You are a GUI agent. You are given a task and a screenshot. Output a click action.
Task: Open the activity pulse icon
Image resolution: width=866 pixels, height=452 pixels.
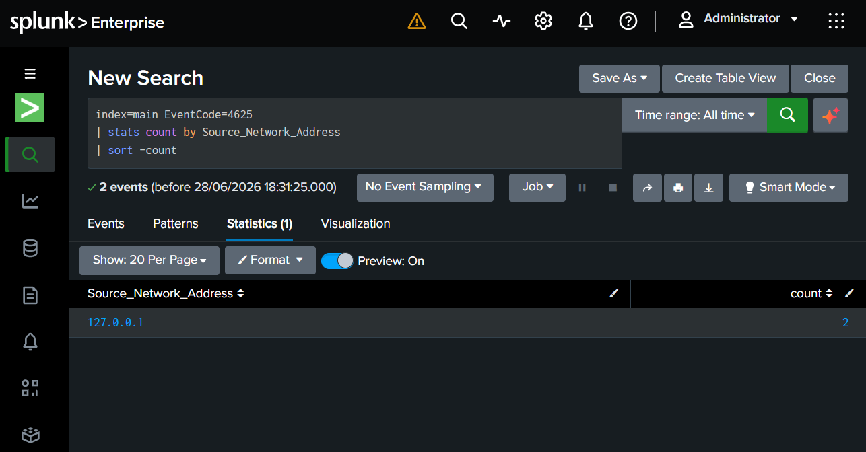(x=501, y=21)
